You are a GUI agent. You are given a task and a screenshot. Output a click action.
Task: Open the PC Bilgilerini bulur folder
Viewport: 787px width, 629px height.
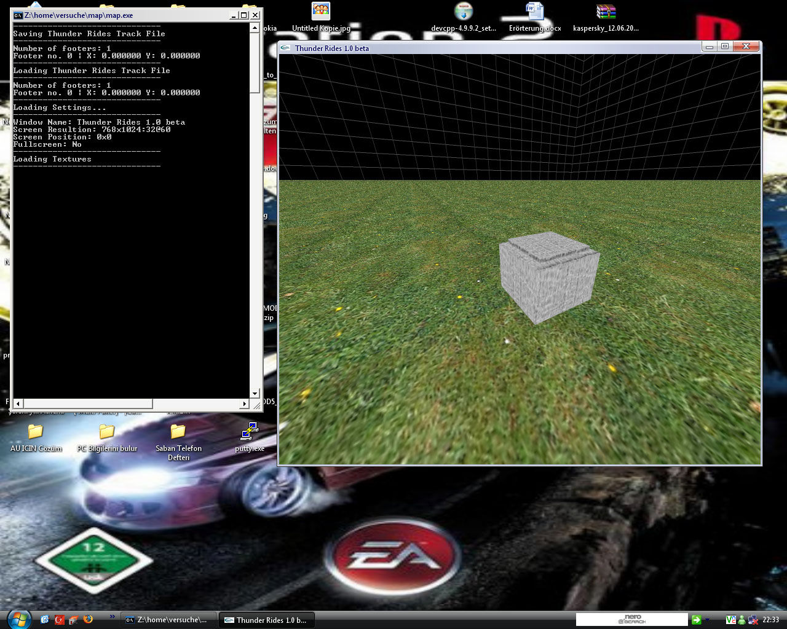click(107, 431)
